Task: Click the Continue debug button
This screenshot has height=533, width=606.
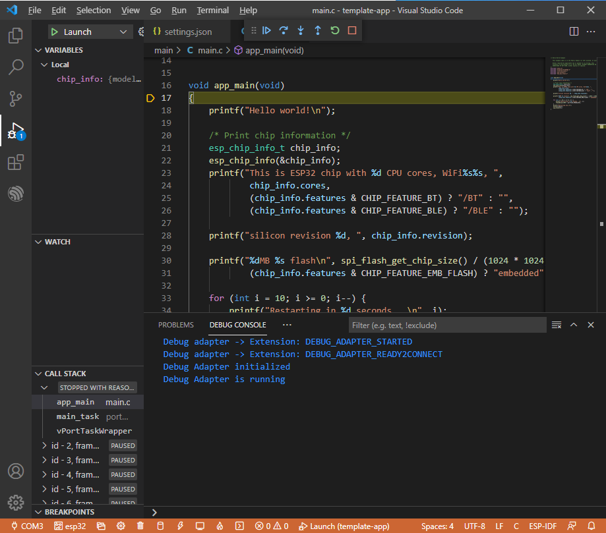Action: (x=267, y=30)
